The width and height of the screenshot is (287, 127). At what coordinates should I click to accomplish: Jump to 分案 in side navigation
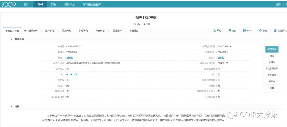click(272, 88)
